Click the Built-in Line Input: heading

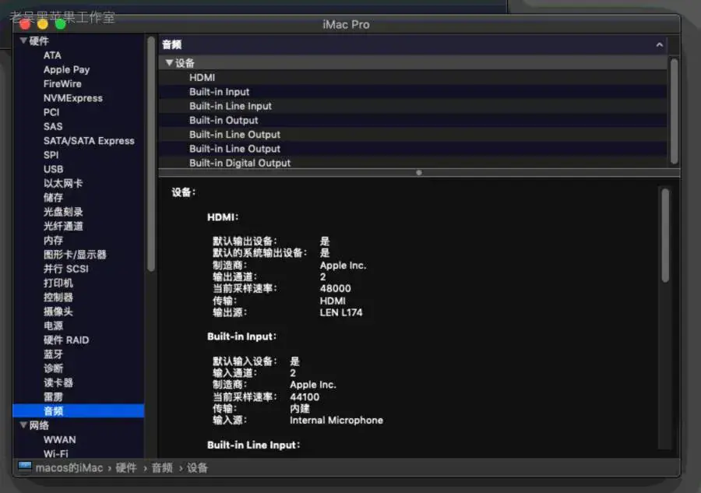pos(253,445)
